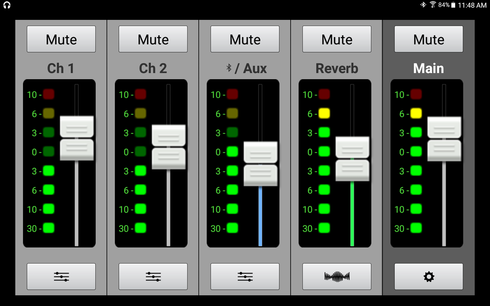Select the Bluetooth / Aux label
Screen dimensions: 490x306
pyautogui.click(x=247, y=68)
